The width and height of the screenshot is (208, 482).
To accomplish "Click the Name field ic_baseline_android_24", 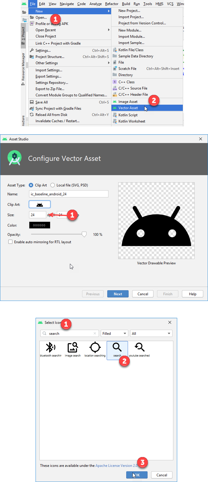I will (x=69, y=194).
